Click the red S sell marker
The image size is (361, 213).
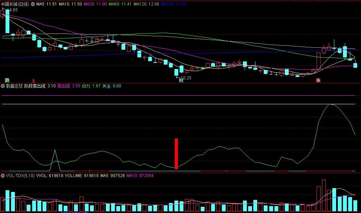(33, 80)
